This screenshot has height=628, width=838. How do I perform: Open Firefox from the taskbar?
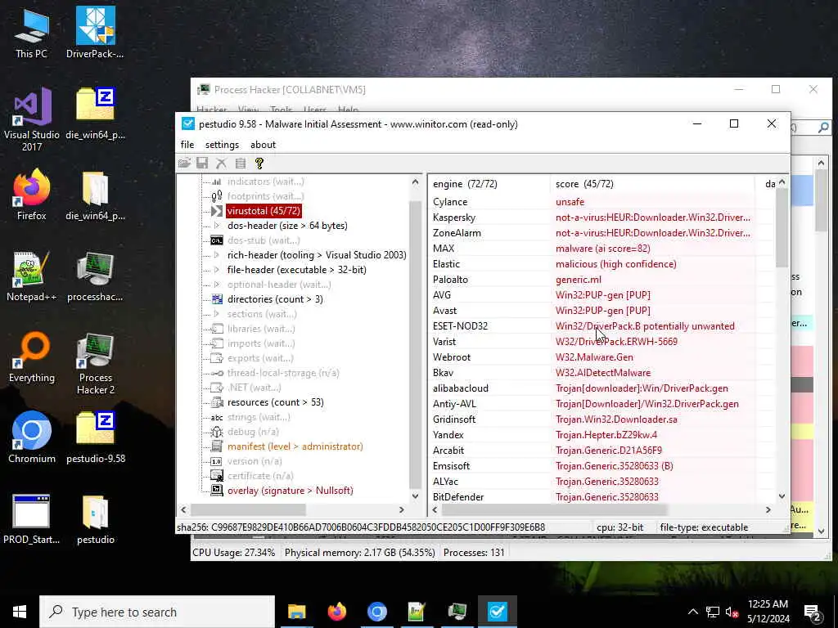(x=336, y=612)
